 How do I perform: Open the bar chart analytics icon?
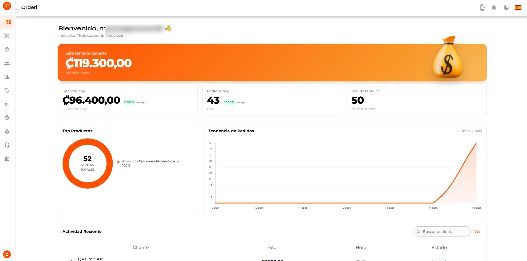[x=7, y=77]
